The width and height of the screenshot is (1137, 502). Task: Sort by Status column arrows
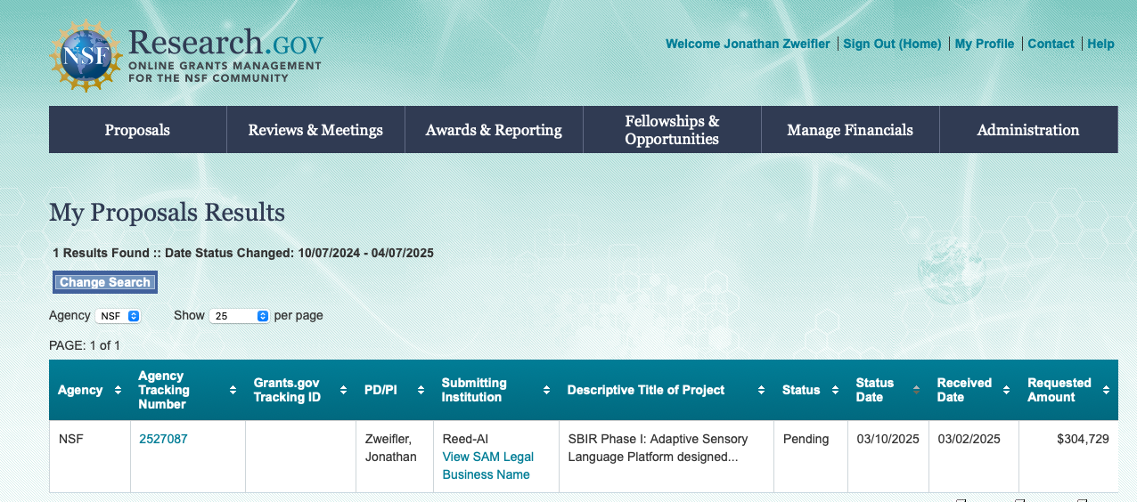835,391
